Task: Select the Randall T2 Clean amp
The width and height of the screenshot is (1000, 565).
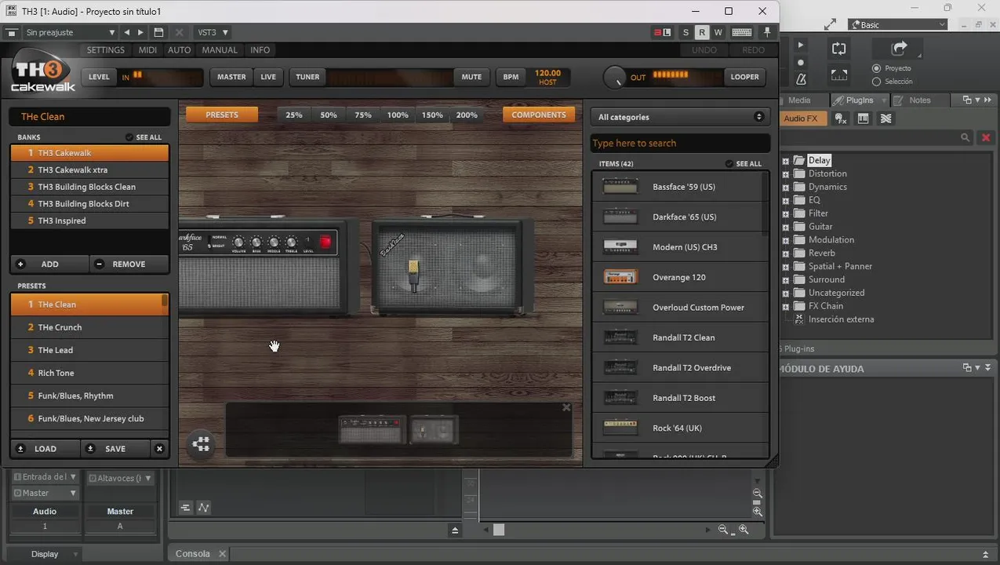Action: pyautogui.click(x=678, y=337)
